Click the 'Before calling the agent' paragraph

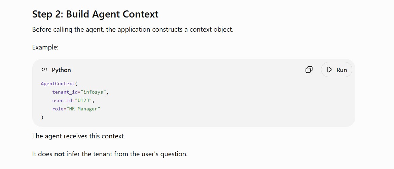[x=133, y=29]
